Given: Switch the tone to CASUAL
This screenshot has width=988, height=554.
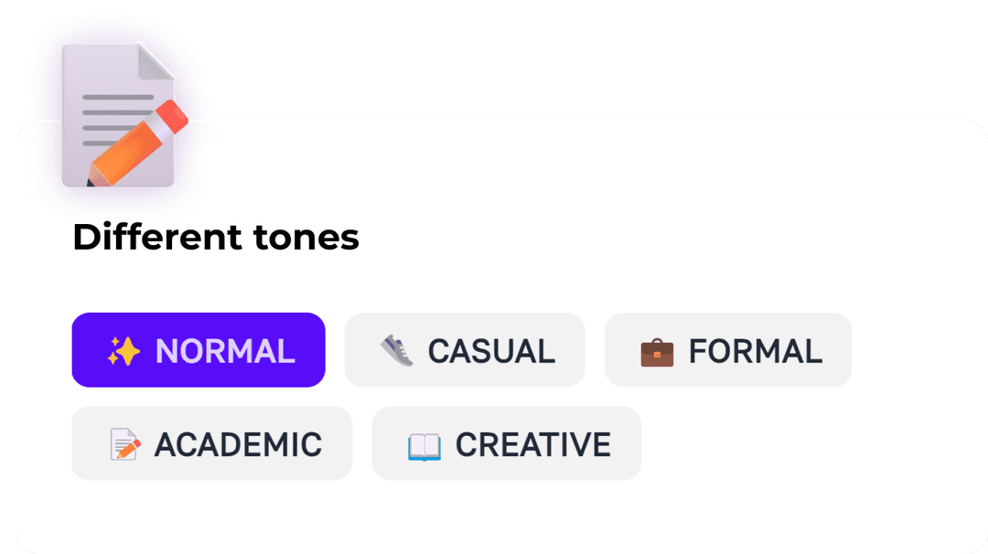Looking at the screenshot, I should [x=465, y=350].
